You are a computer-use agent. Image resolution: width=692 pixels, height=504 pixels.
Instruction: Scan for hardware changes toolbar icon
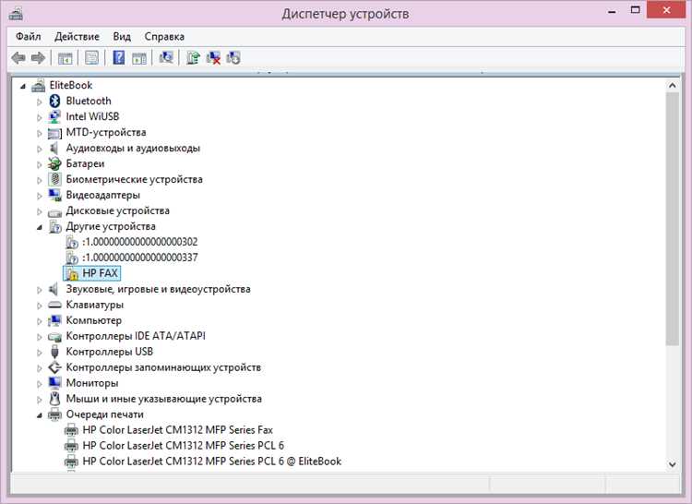pyautogui.click(x=166, y=57)
